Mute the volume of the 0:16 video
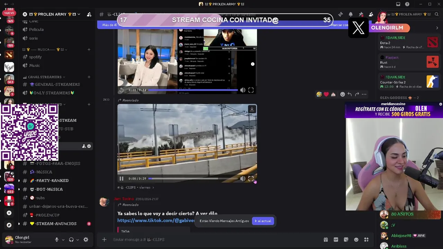443x249 pixels. click(x=243, y=90)
